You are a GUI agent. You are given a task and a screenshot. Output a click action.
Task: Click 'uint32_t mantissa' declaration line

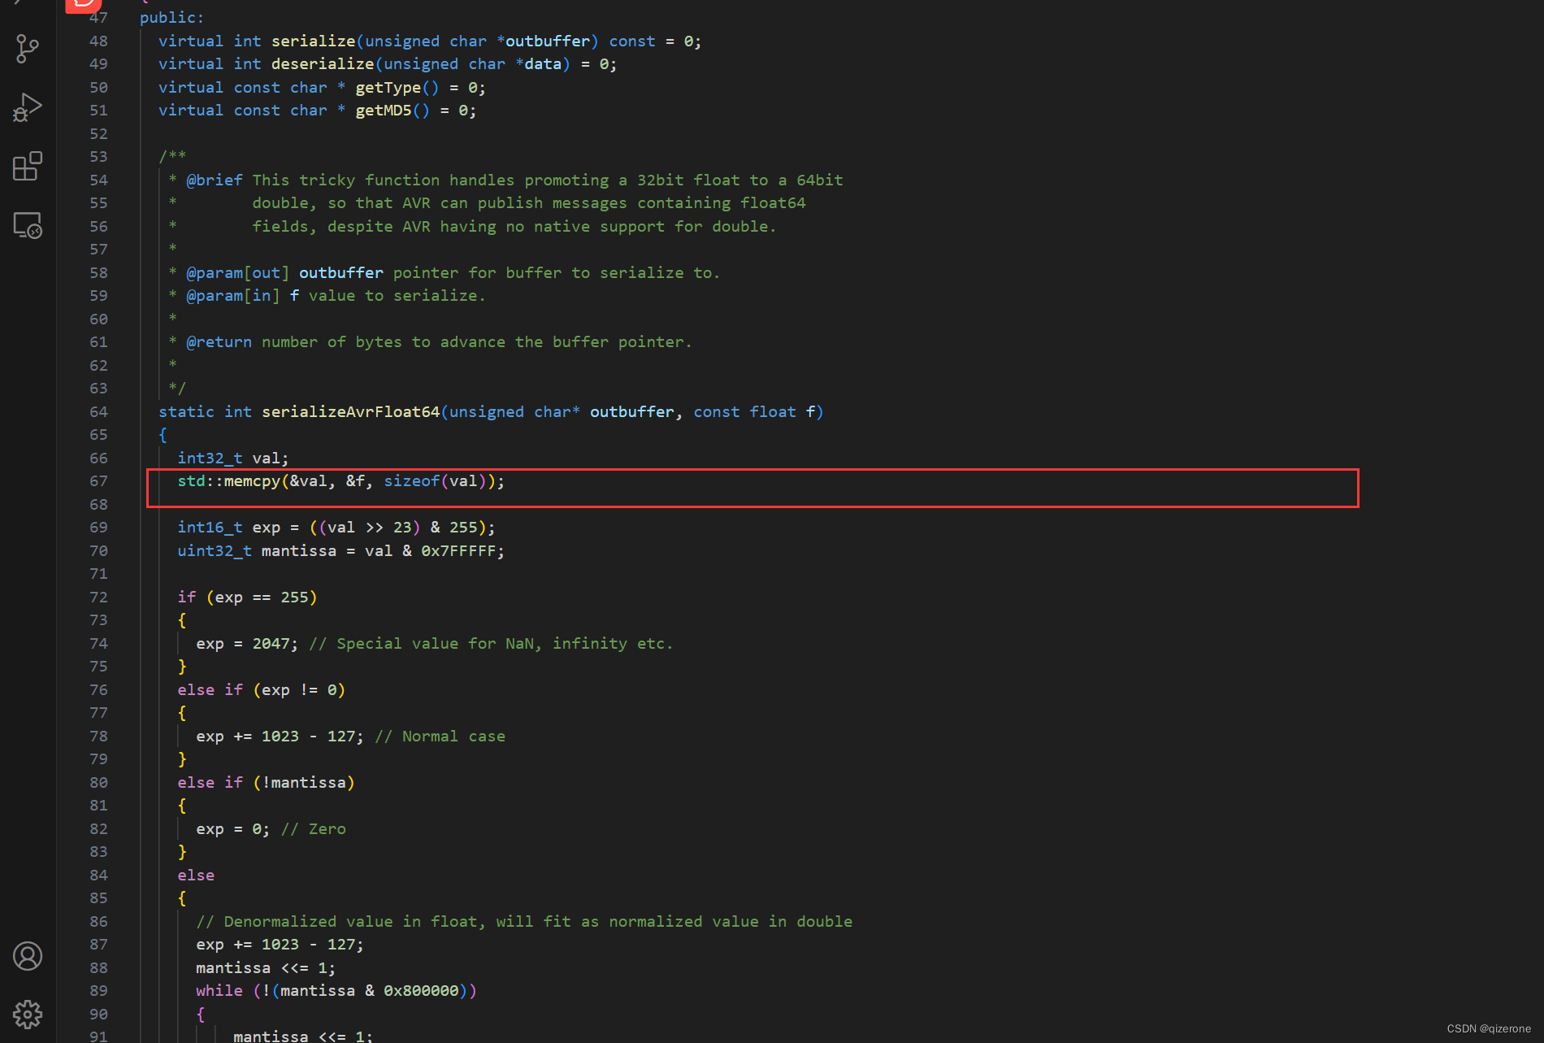340,551
